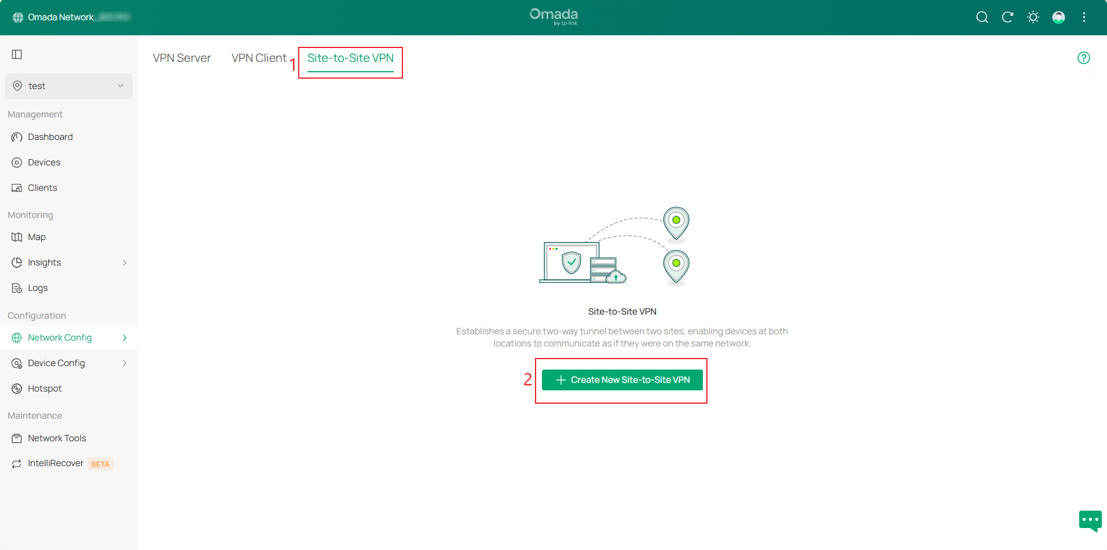Click the help question mark icon
The image size is (1107, 550).
(x=1083, y=57)
